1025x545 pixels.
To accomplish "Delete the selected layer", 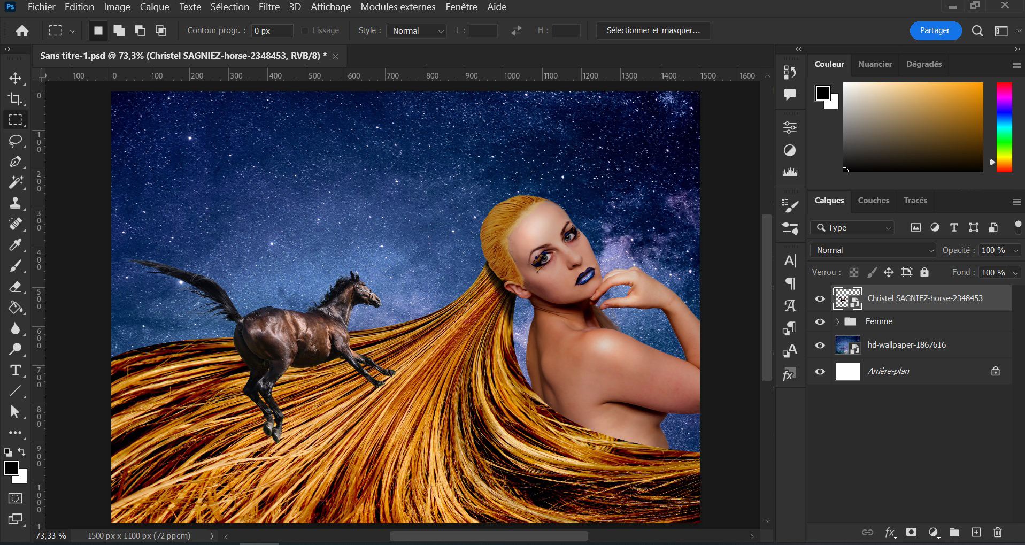I will (x=998, y=532).
